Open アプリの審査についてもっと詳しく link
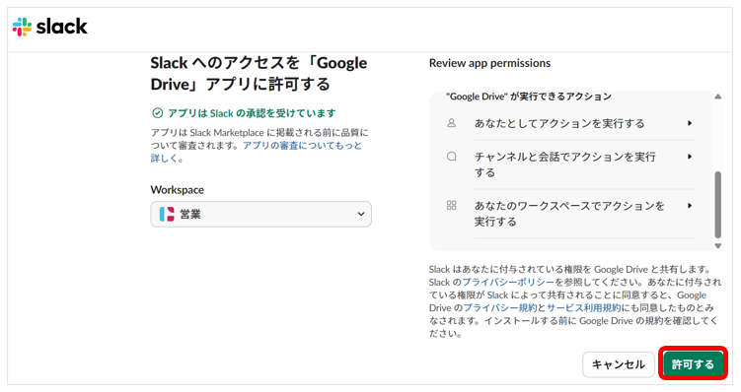This screenshot has width=741, height=392. (303, 146)
